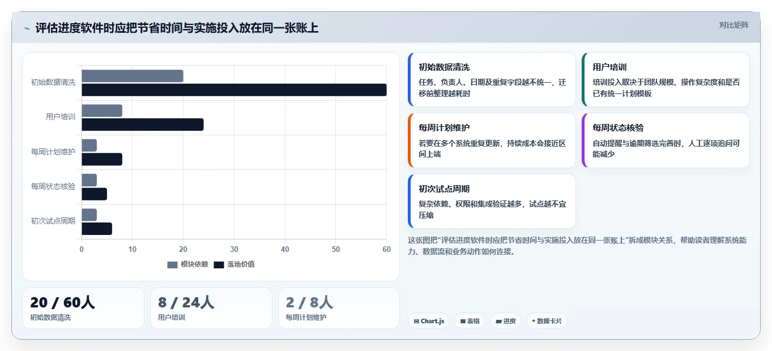Image resolution: width=772 pixels, height=351 pixels.
Task: Click the dark 落地价值 bar for 初始数据清洗
Action: (x=234, y=90)
